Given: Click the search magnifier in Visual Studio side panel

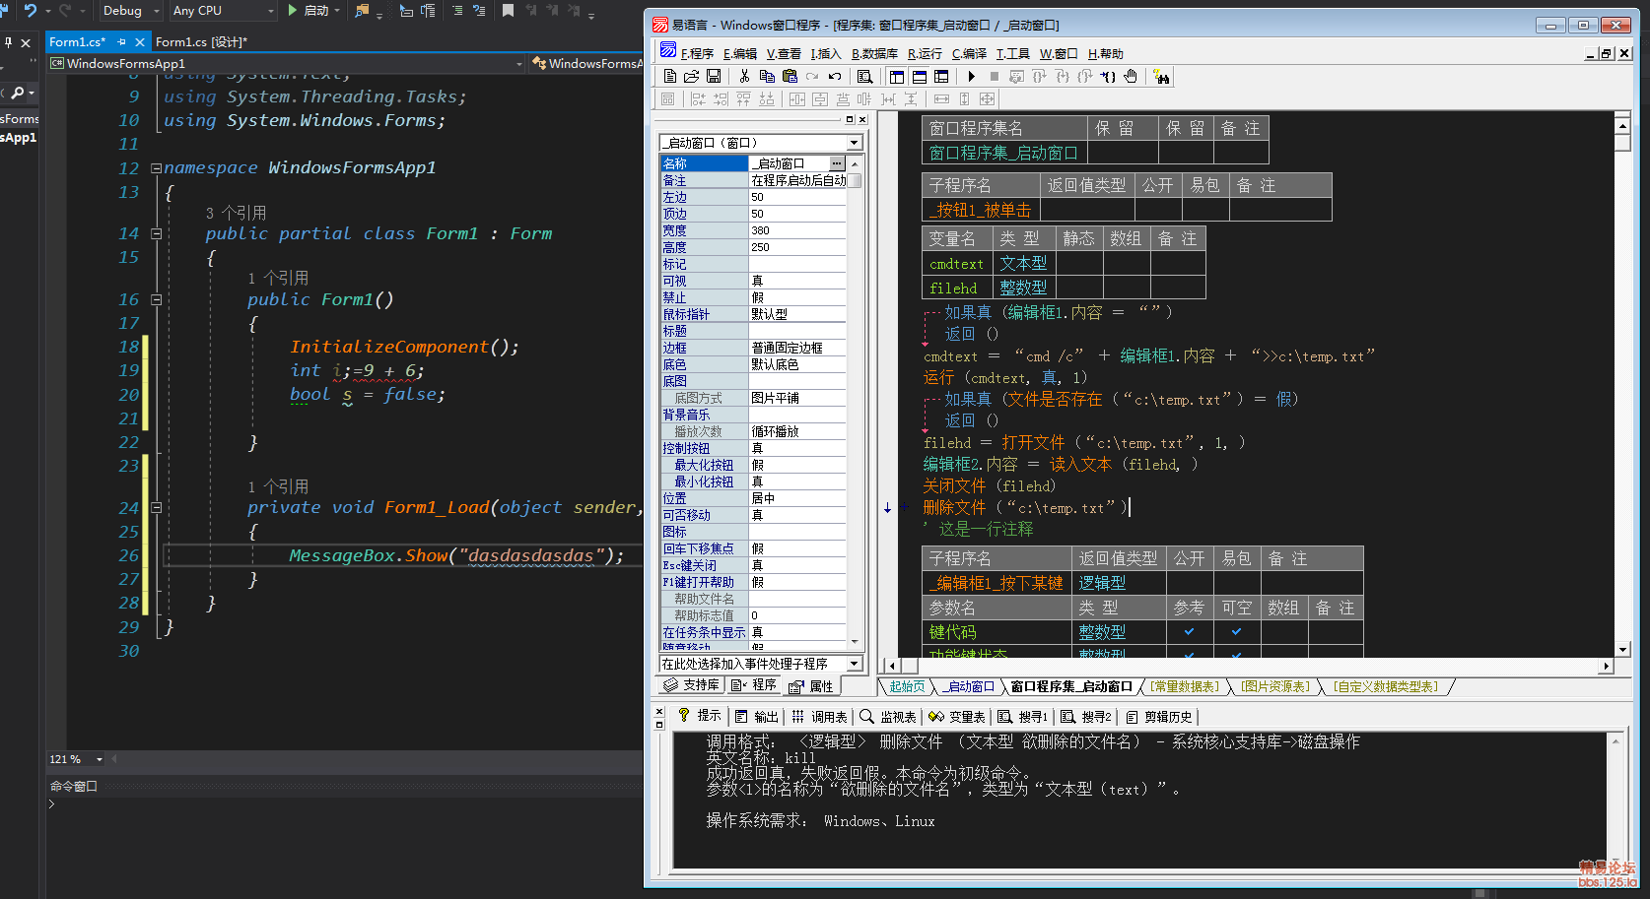Looking at the screenshot, I should click(17, 93).
